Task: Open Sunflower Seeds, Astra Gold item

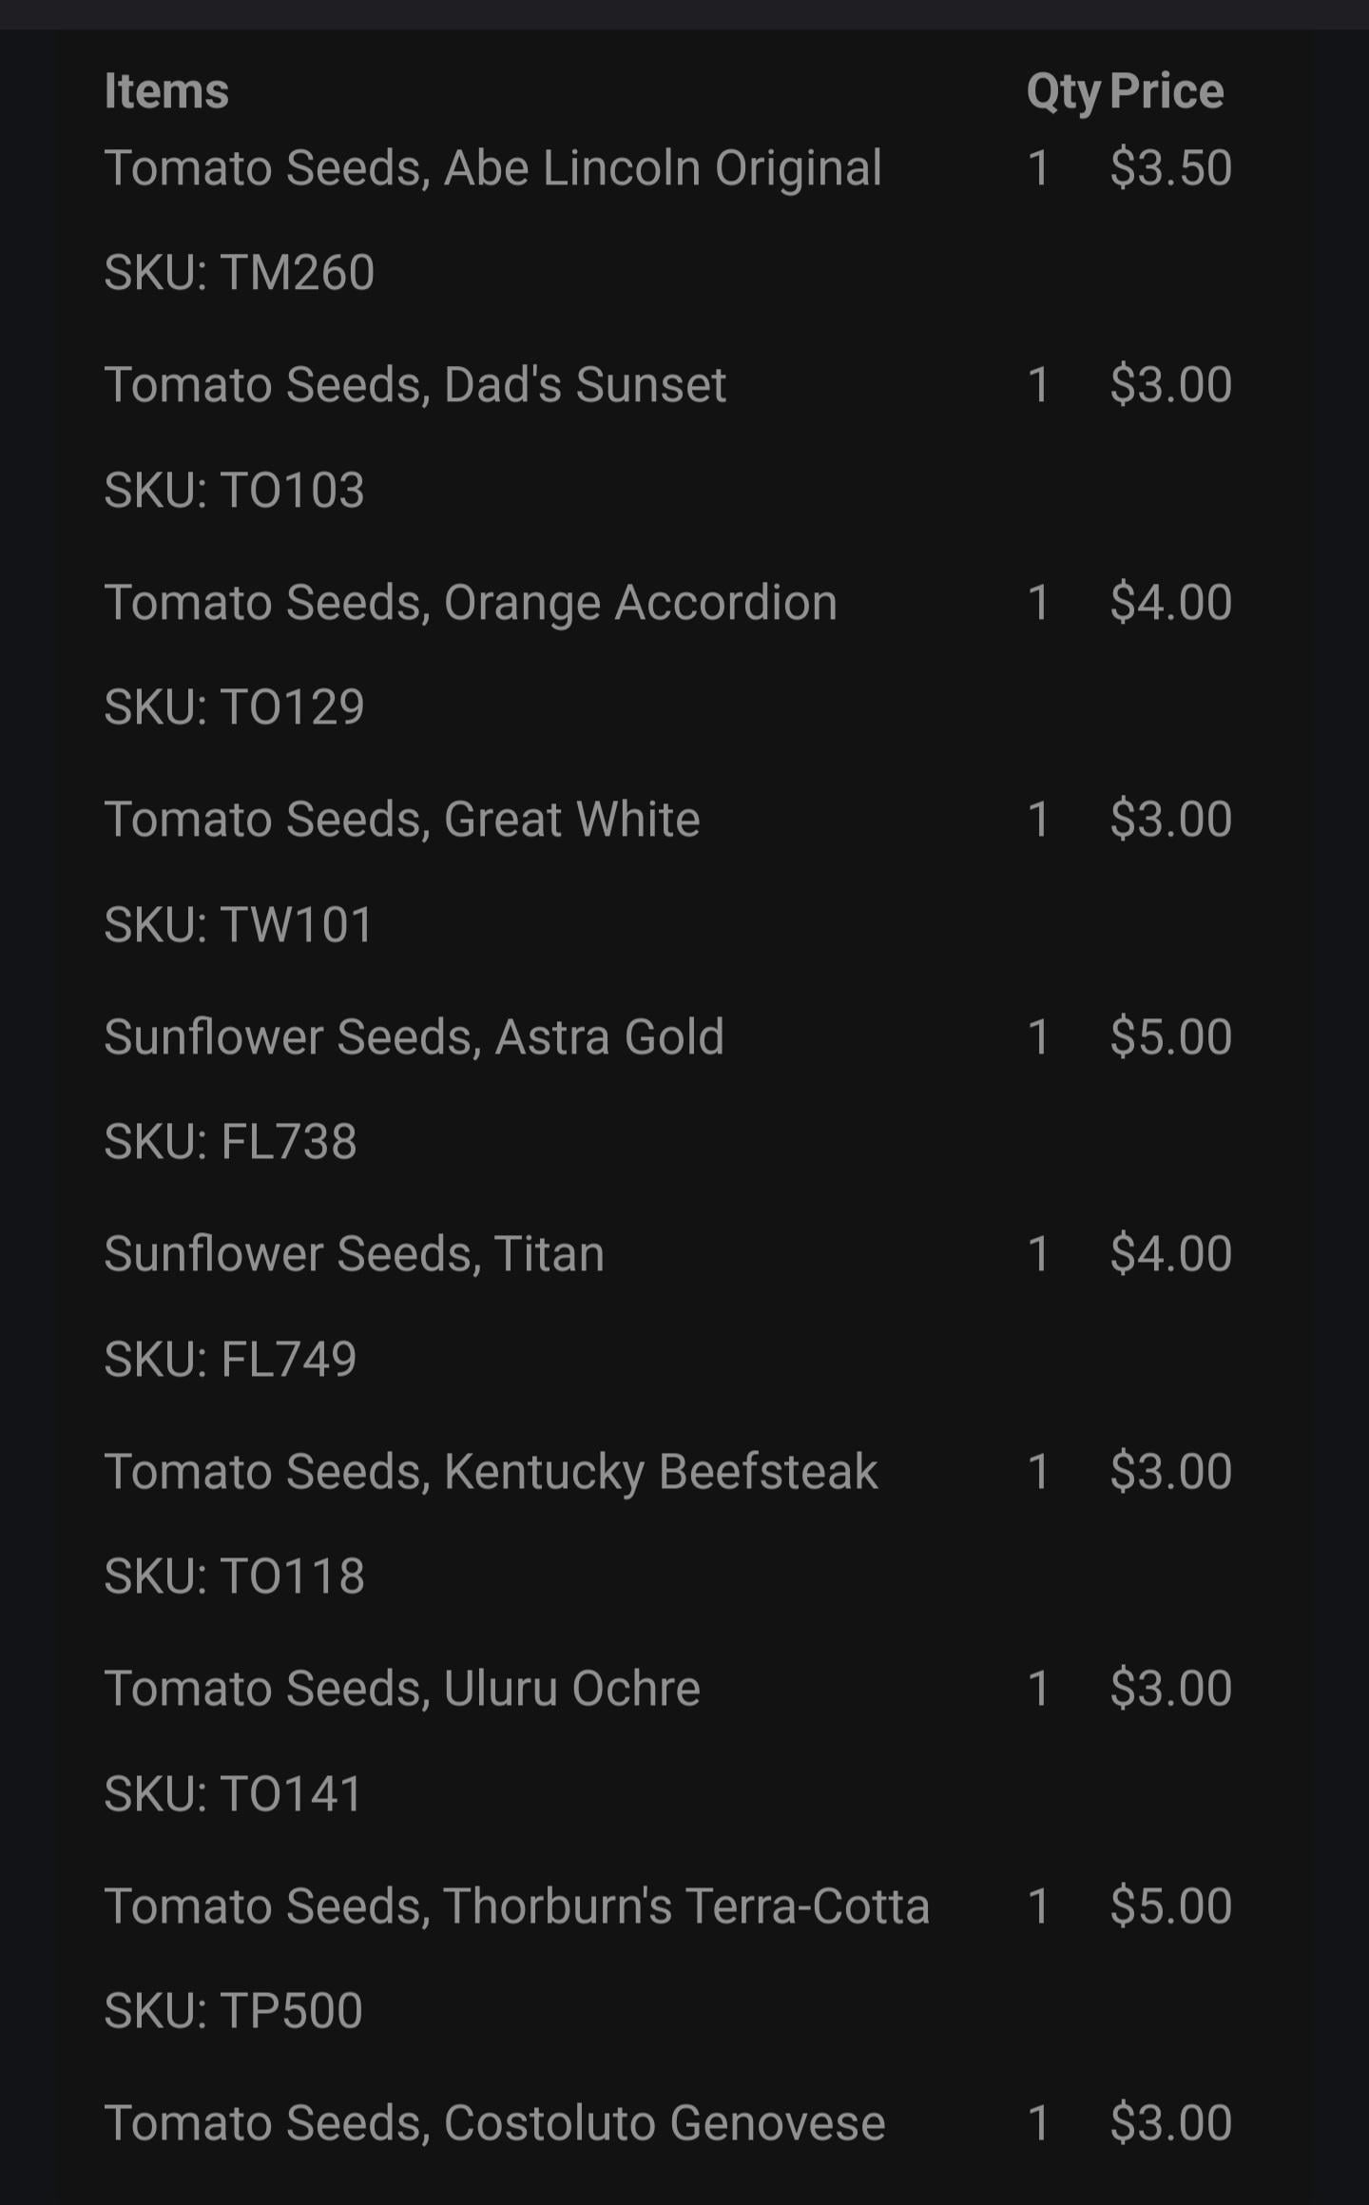Action: [415, 1037]
